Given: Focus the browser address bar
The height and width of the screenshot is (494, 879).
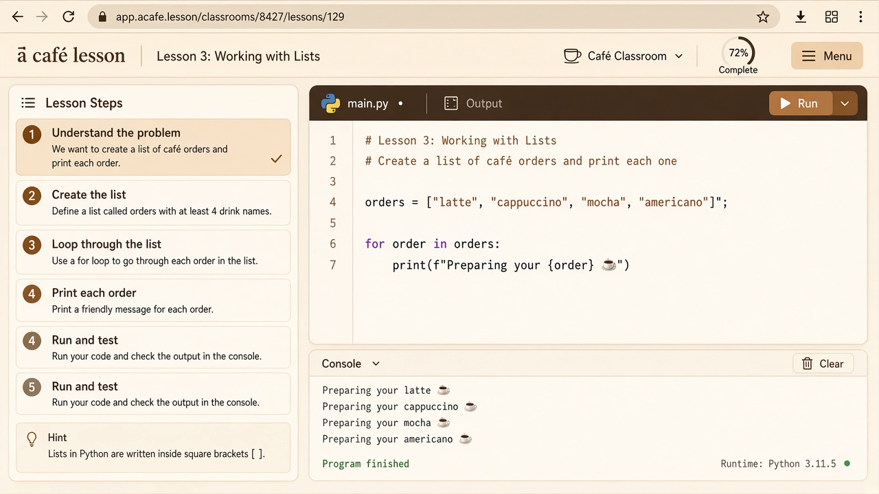Looking at the screenshot, I should [434, 16].
